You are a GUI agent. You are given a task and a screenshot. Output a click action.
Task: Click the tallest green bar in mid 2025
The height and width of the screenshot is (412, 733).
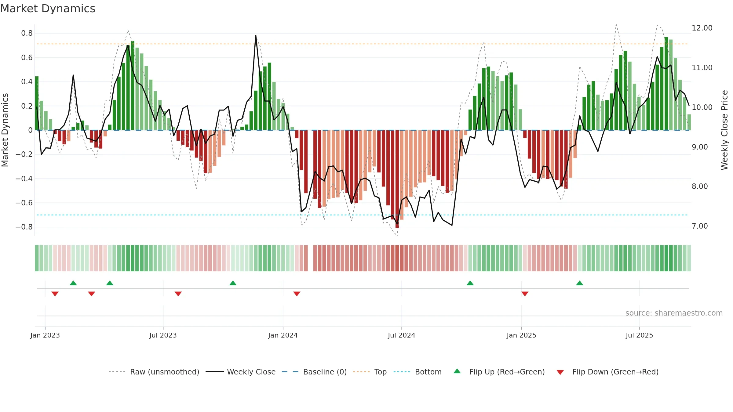(x=666, y=84)
